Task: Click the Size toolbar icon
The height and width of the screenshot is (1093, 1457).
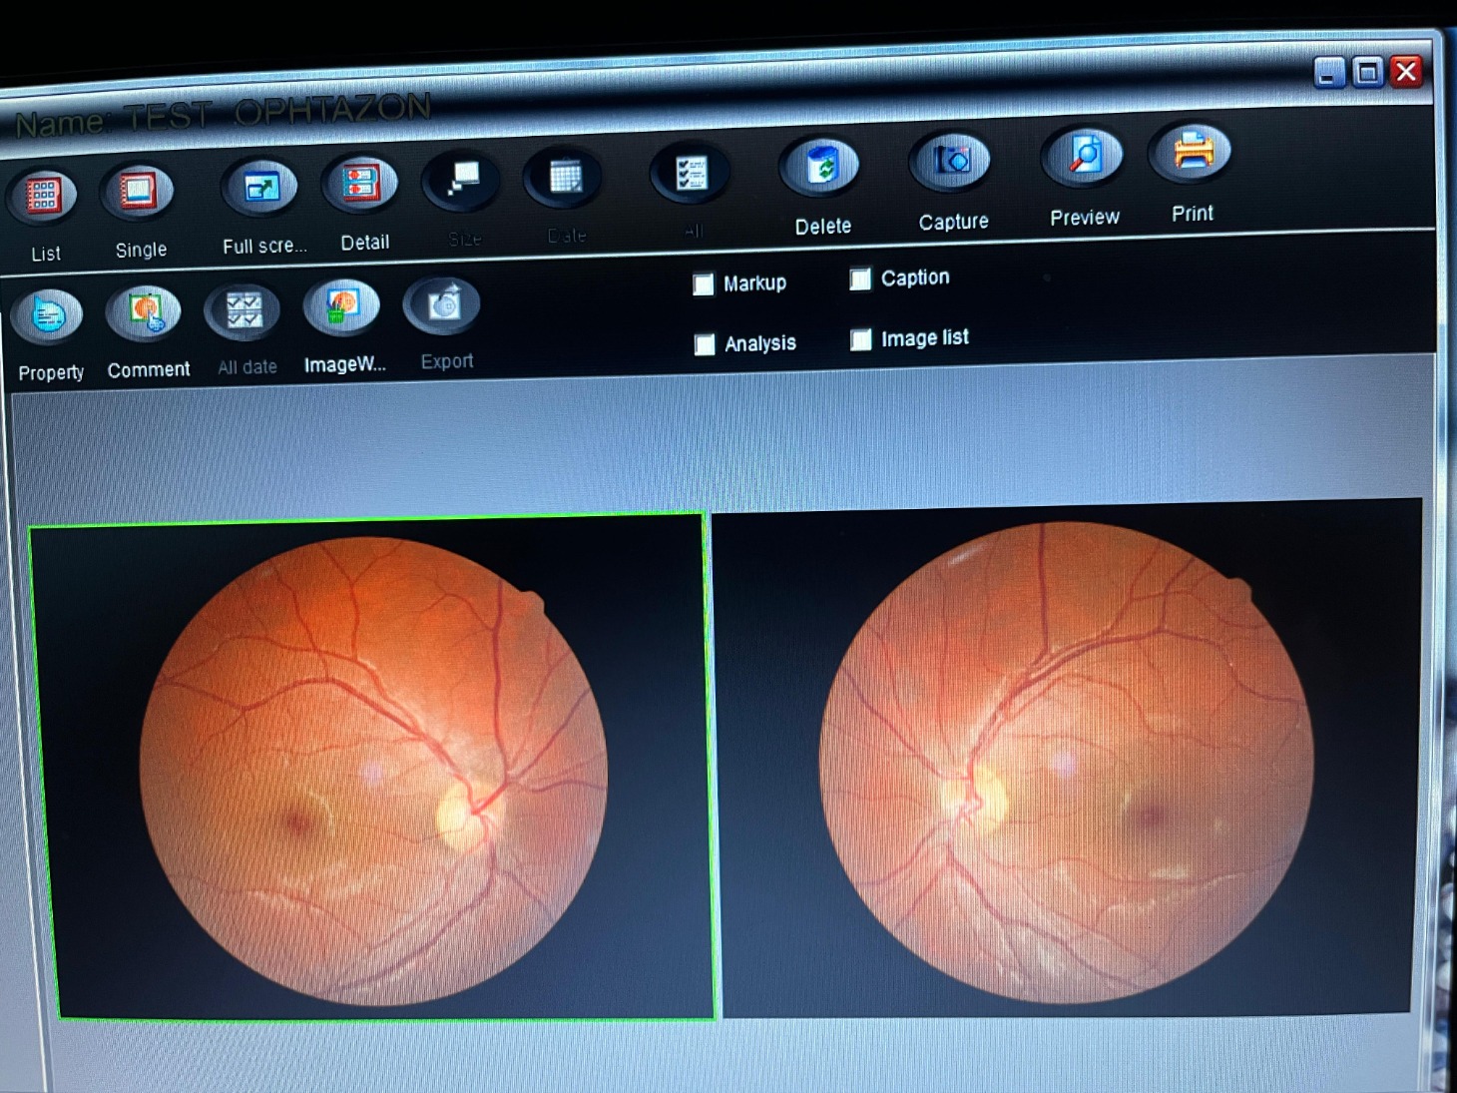Action: click(x=461, y=181)
